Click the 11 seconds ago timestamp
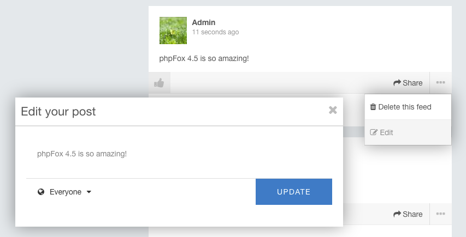 215,32
